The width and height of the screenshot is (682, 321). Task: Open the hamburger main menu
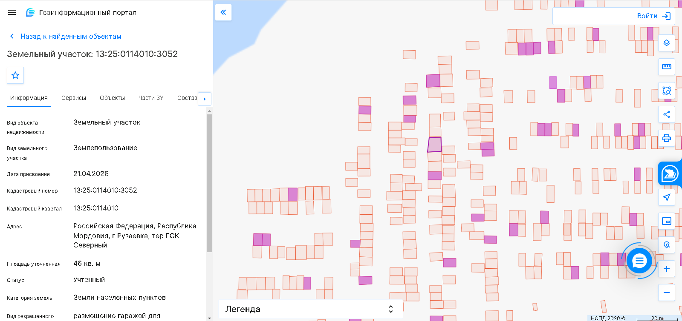tap(12, 12)
